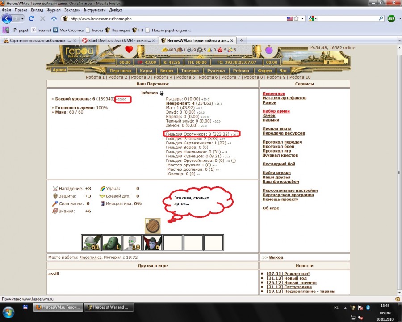Viewport: 402px width, 322px height.
Task: Open the Инвентарь link
Action: click(x=273, y=93)
